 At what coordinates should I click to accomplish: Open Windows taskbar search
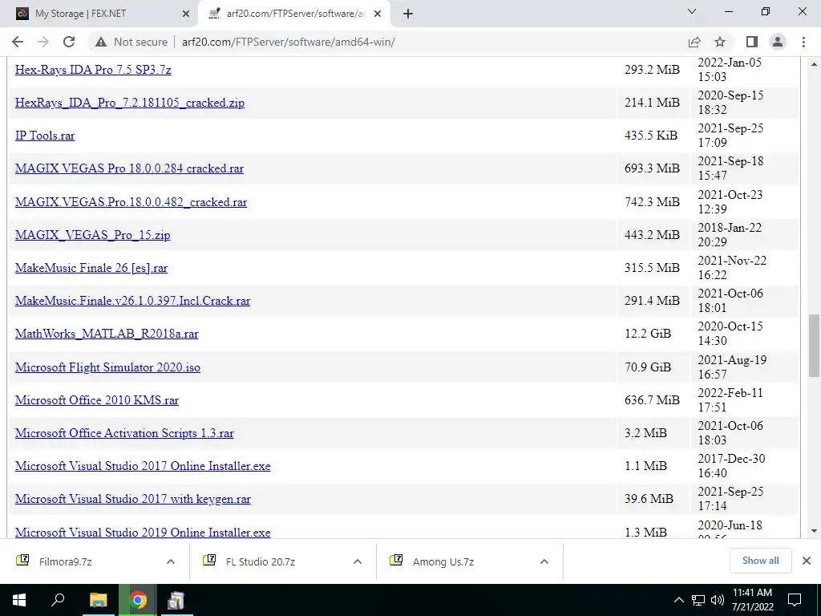click(x=58, y=600)
